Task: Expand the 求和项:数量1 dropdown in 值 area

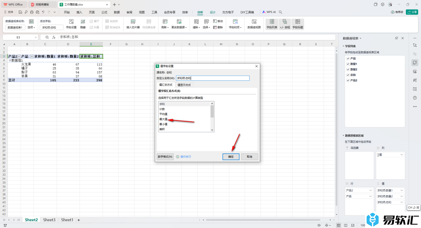Action: pyautogui.click(x=402, y=190)
